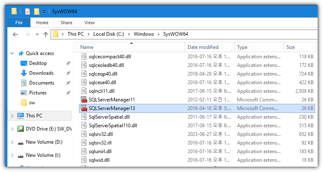The image size is (323, 172).
Task: Click the folder icon in address bar
Action: click(x=56, y=34)
